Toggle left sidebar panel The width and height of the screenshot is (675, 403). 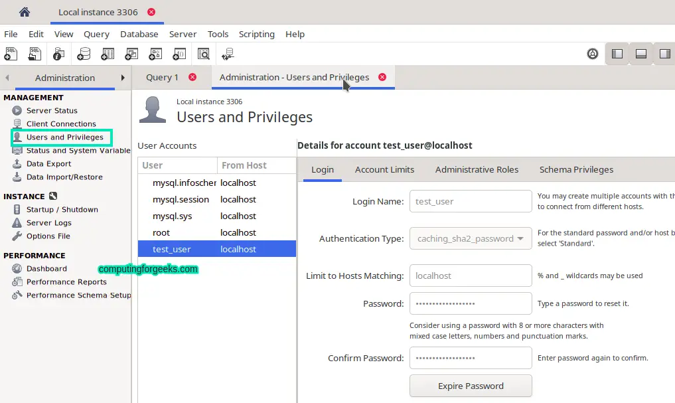click(617, 54)
